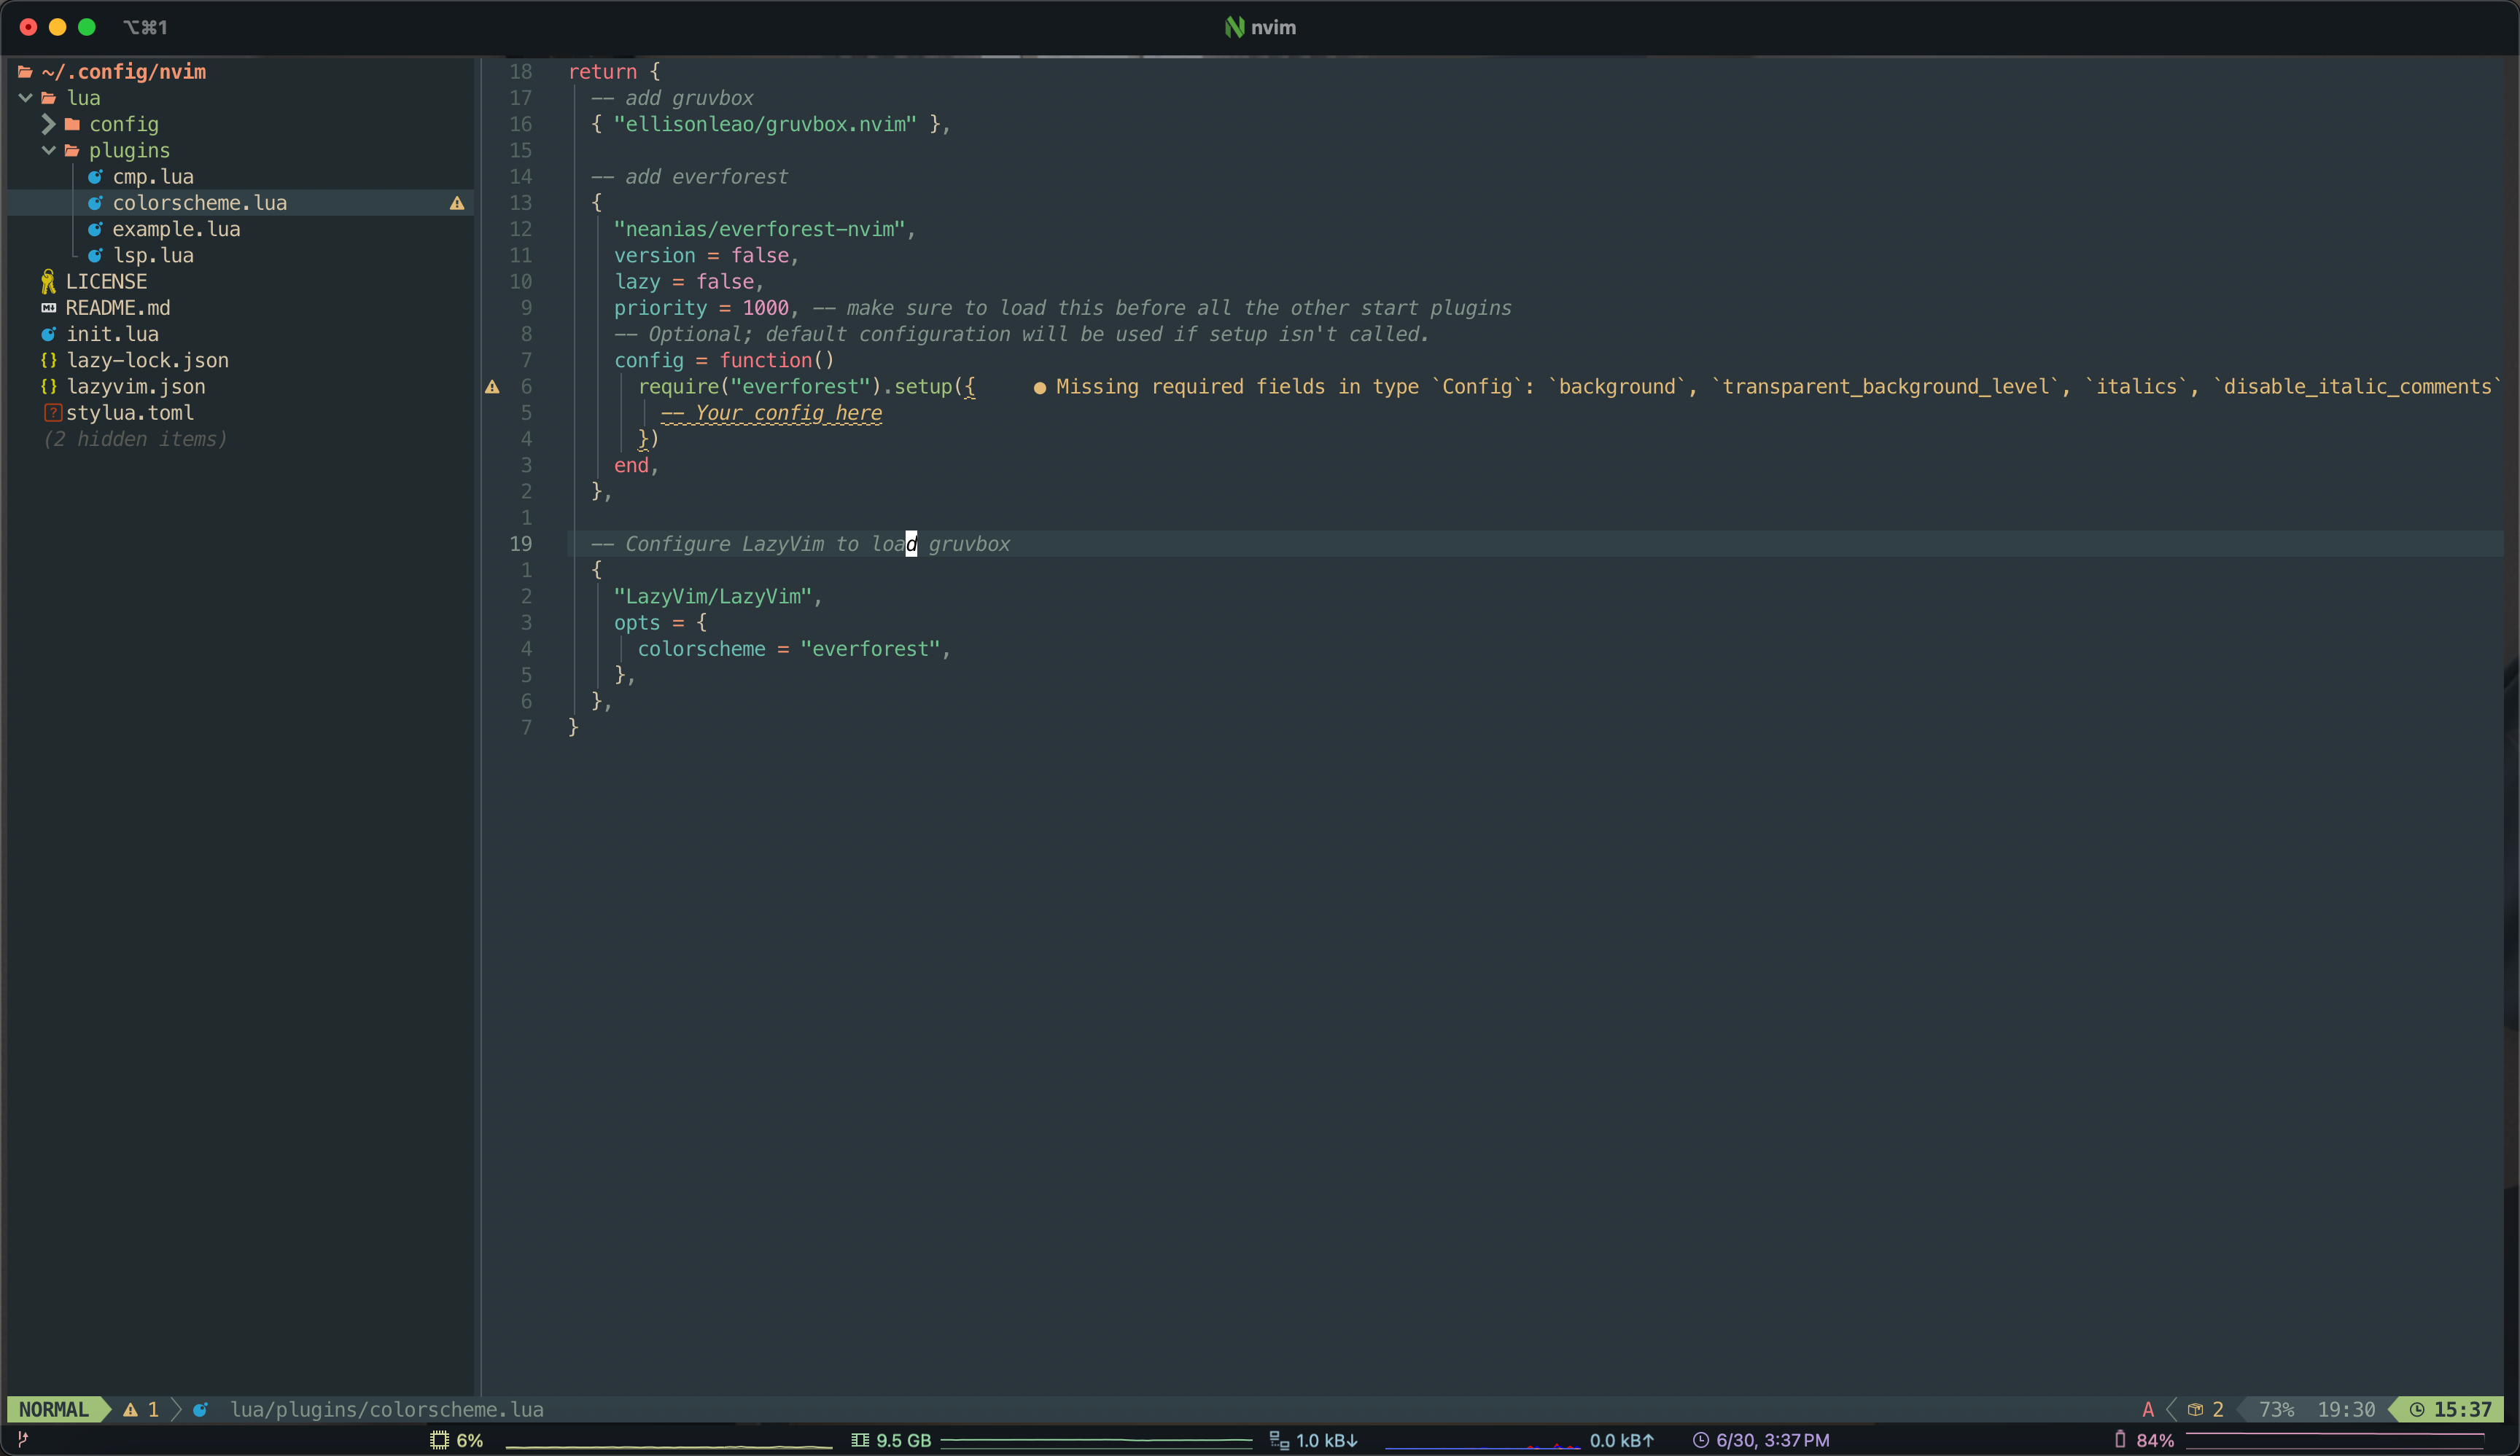The height and width of the screenshot is (1456, 2520).
Task: Click the license key icon beside LICENSE
Action: coord(48,282)
